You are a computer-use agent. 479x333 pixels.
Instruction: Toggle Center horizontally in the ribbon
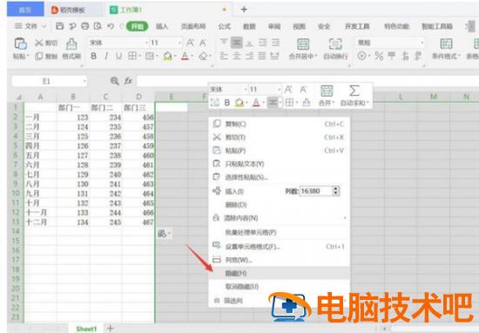[x=236, y=56]
